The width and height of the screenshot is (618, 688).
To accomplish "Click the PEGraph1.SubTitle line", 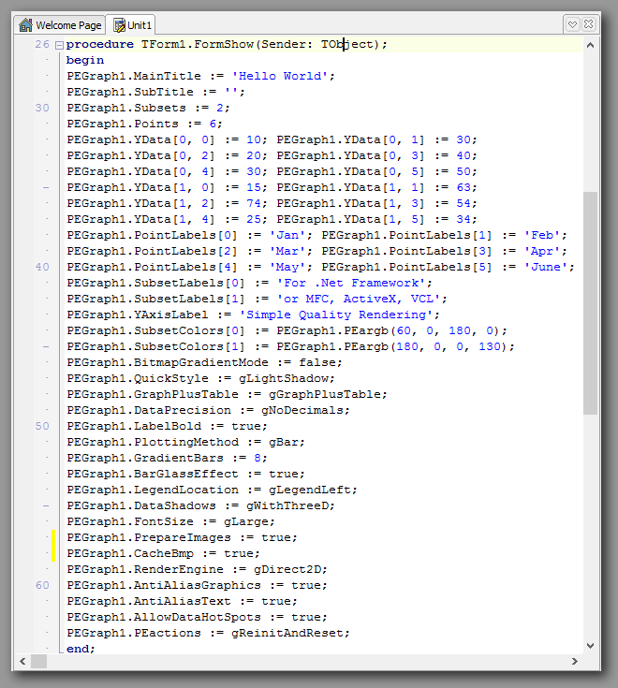I will click(155, 92).
